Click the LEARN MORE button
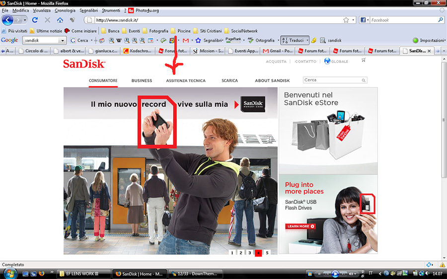This screenshot has width=447, height=279. click(300, 226)
